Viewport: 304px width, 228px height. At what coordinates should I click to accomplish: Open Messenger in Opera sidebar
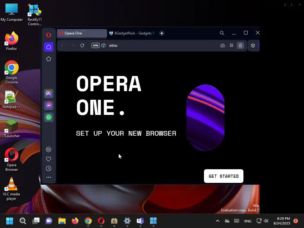[x=49, y=105]
